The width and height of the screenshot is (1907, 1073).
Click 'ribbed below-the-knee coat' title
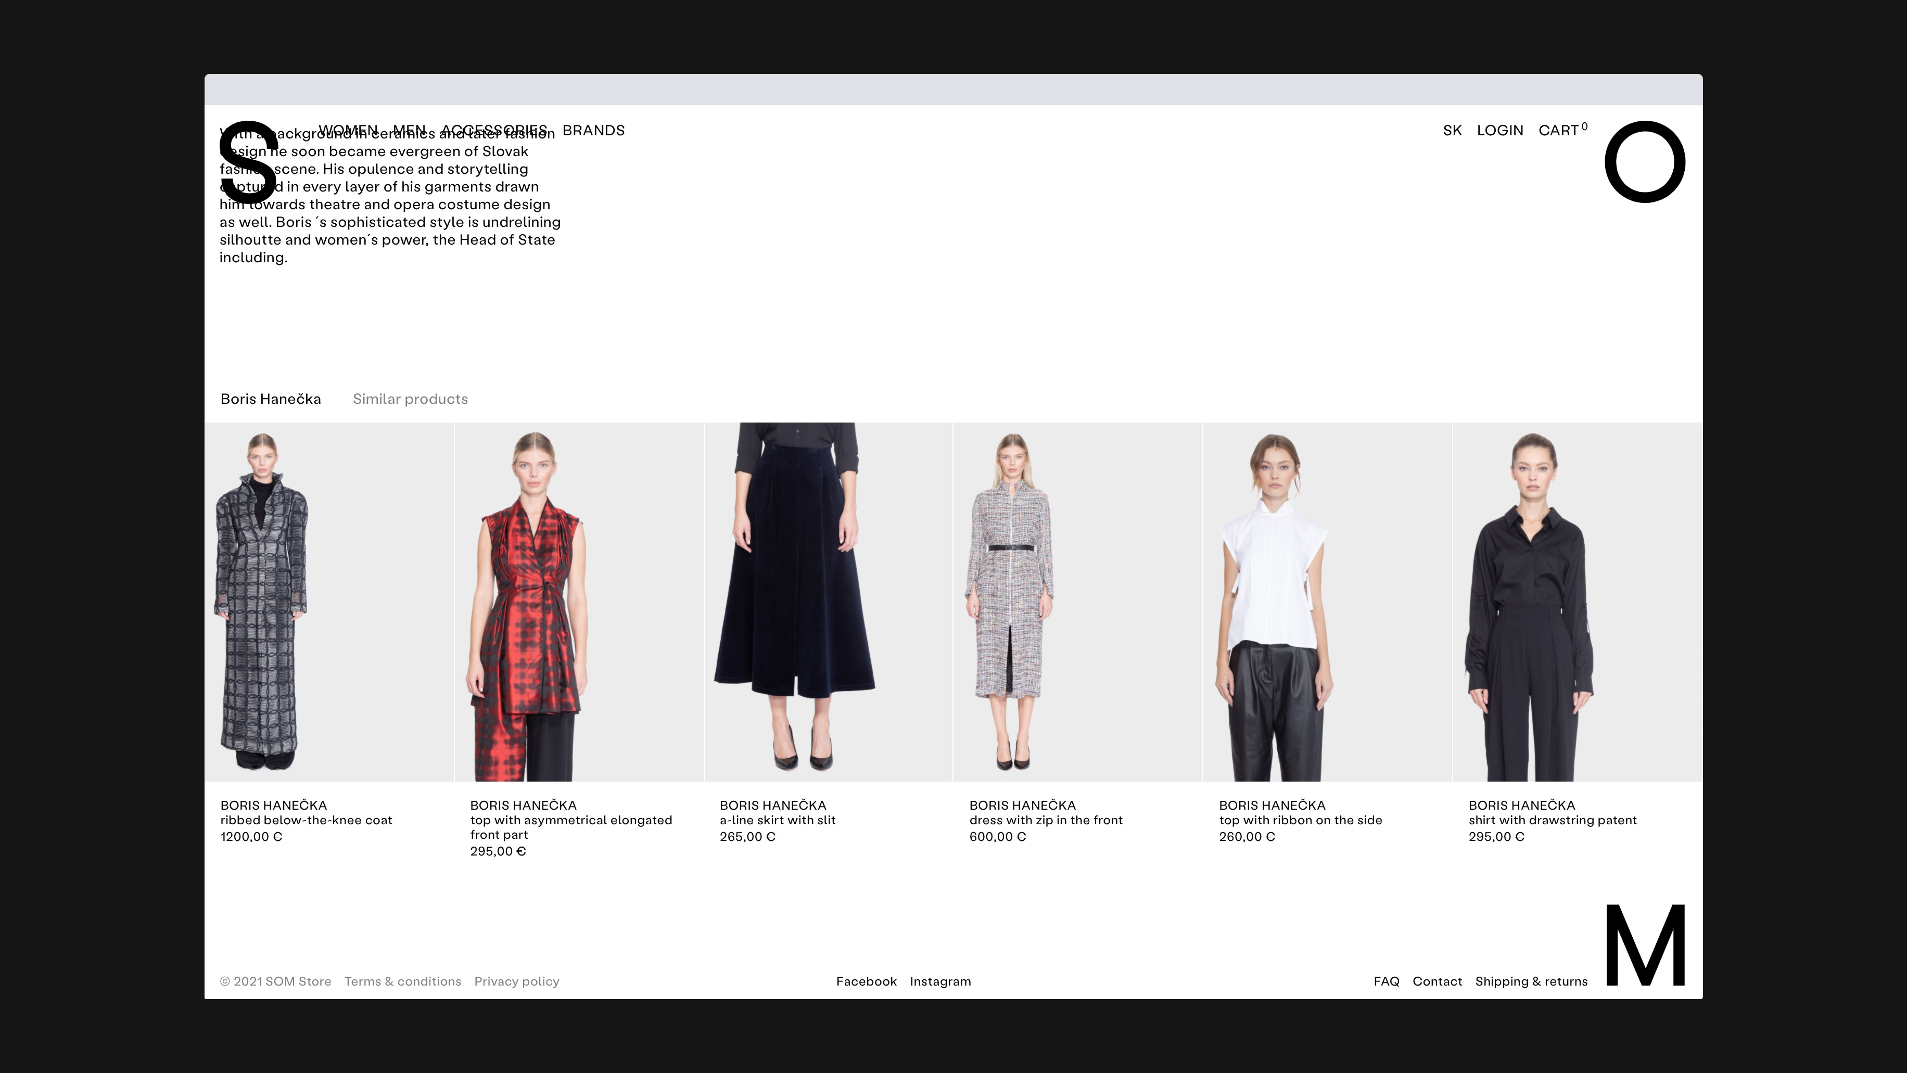pos(307,820)
